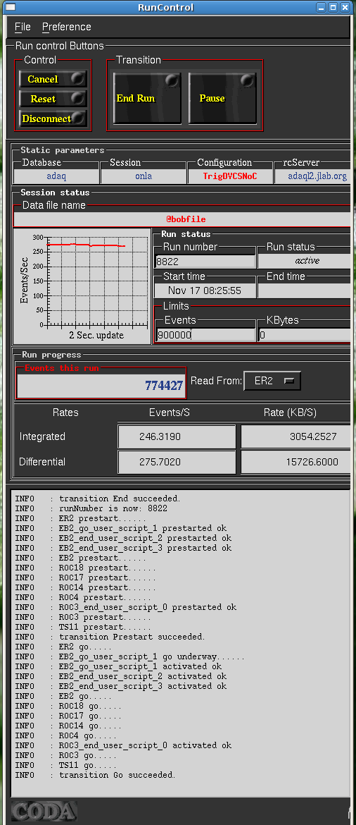356x825 pixels.
Task: Cancel the run control operation
Action: click(53, 79)
